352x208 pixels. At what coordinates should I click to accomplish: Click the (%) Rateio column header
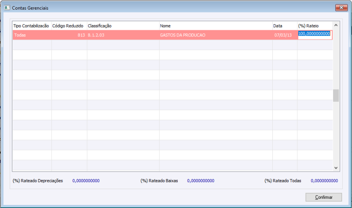pyautogui.click(x=315, y=26)
